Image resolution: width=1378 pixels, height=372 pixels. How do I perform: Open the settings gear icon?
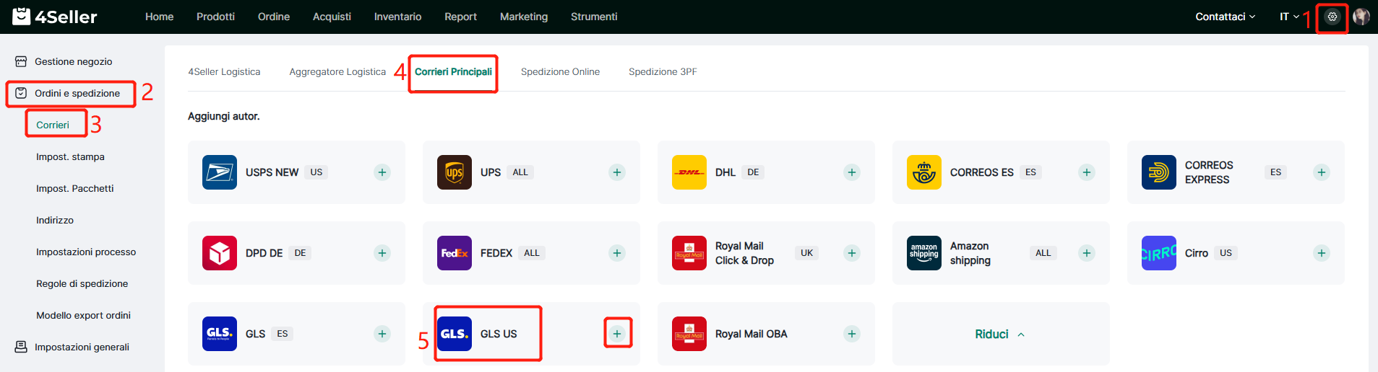1332,17
